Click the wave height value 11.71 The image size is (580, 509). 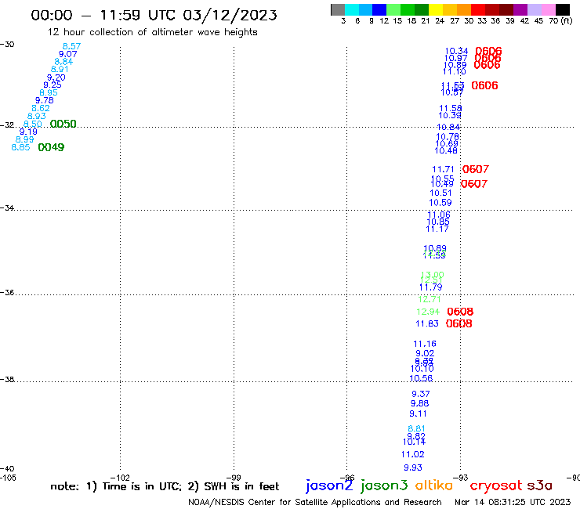click(443, 169)
